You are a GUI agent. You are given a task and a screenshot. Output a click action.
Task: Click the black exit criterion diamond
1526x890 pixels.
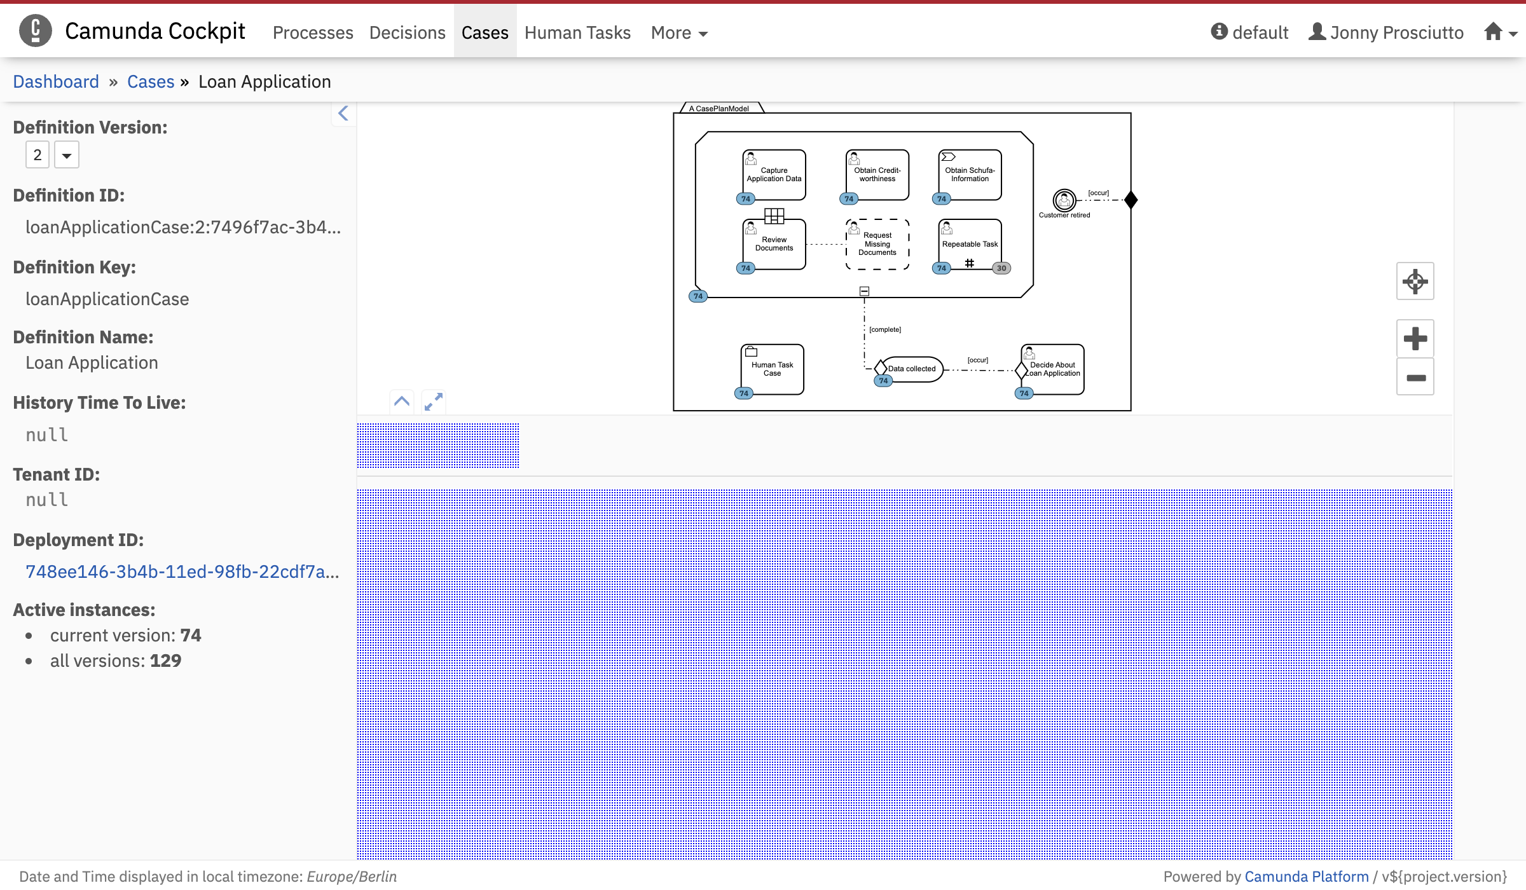1131,200
